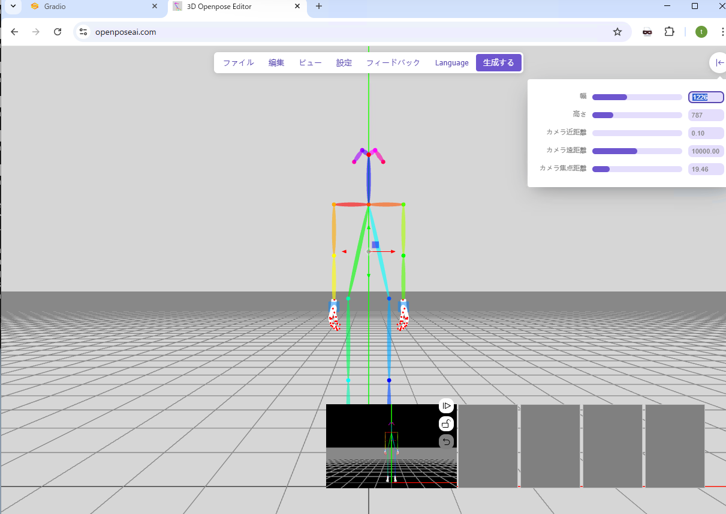Click the hand with red joints below the yellow forearm

[335, 316]
